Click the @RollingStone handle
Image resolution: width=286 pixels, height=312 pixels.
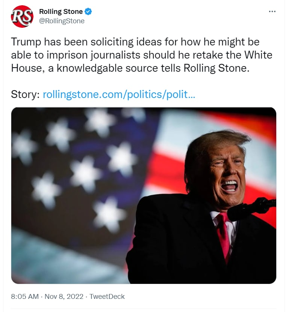coord(62,21)
